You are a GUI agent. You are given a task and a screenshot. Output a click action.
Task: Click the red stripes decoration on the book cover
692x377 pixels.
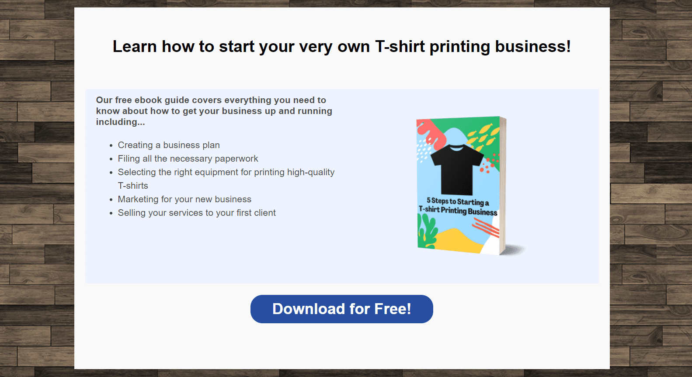pos(486,228)
